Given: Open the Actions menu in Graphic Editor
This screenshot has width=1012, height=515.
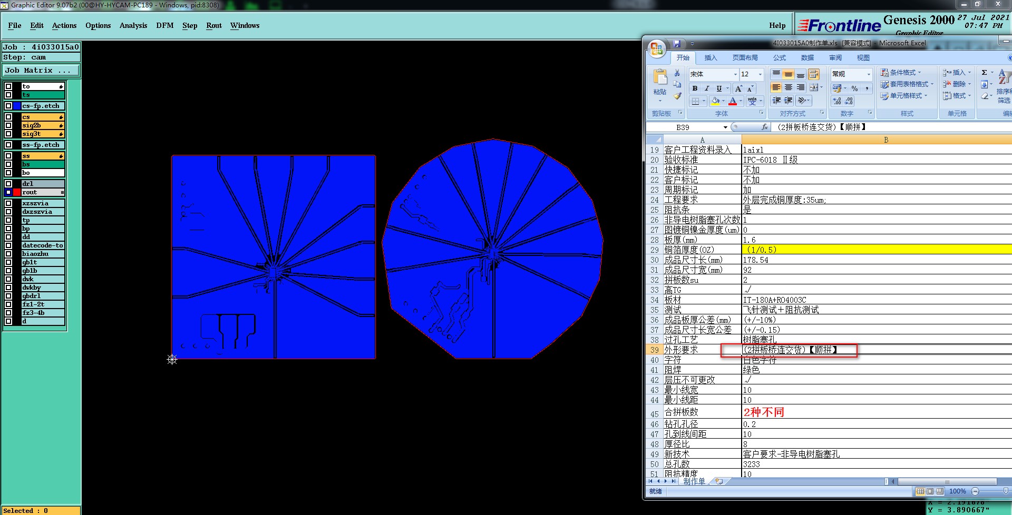Looking at the screenshot, I should [64, 25].
